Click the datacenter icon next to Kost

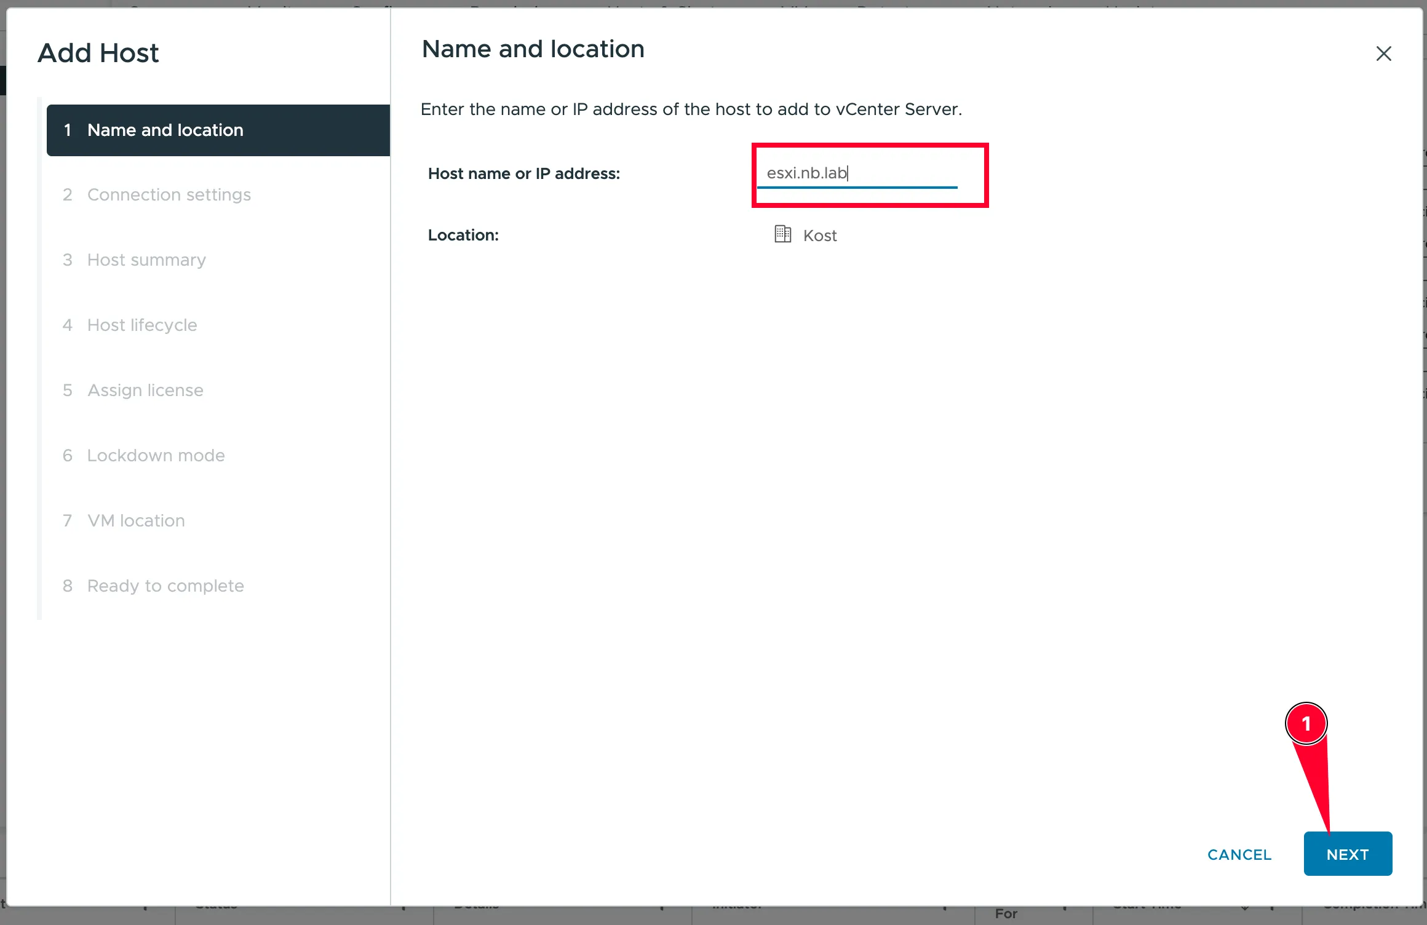pyautogui.click(x=782, y=234)
